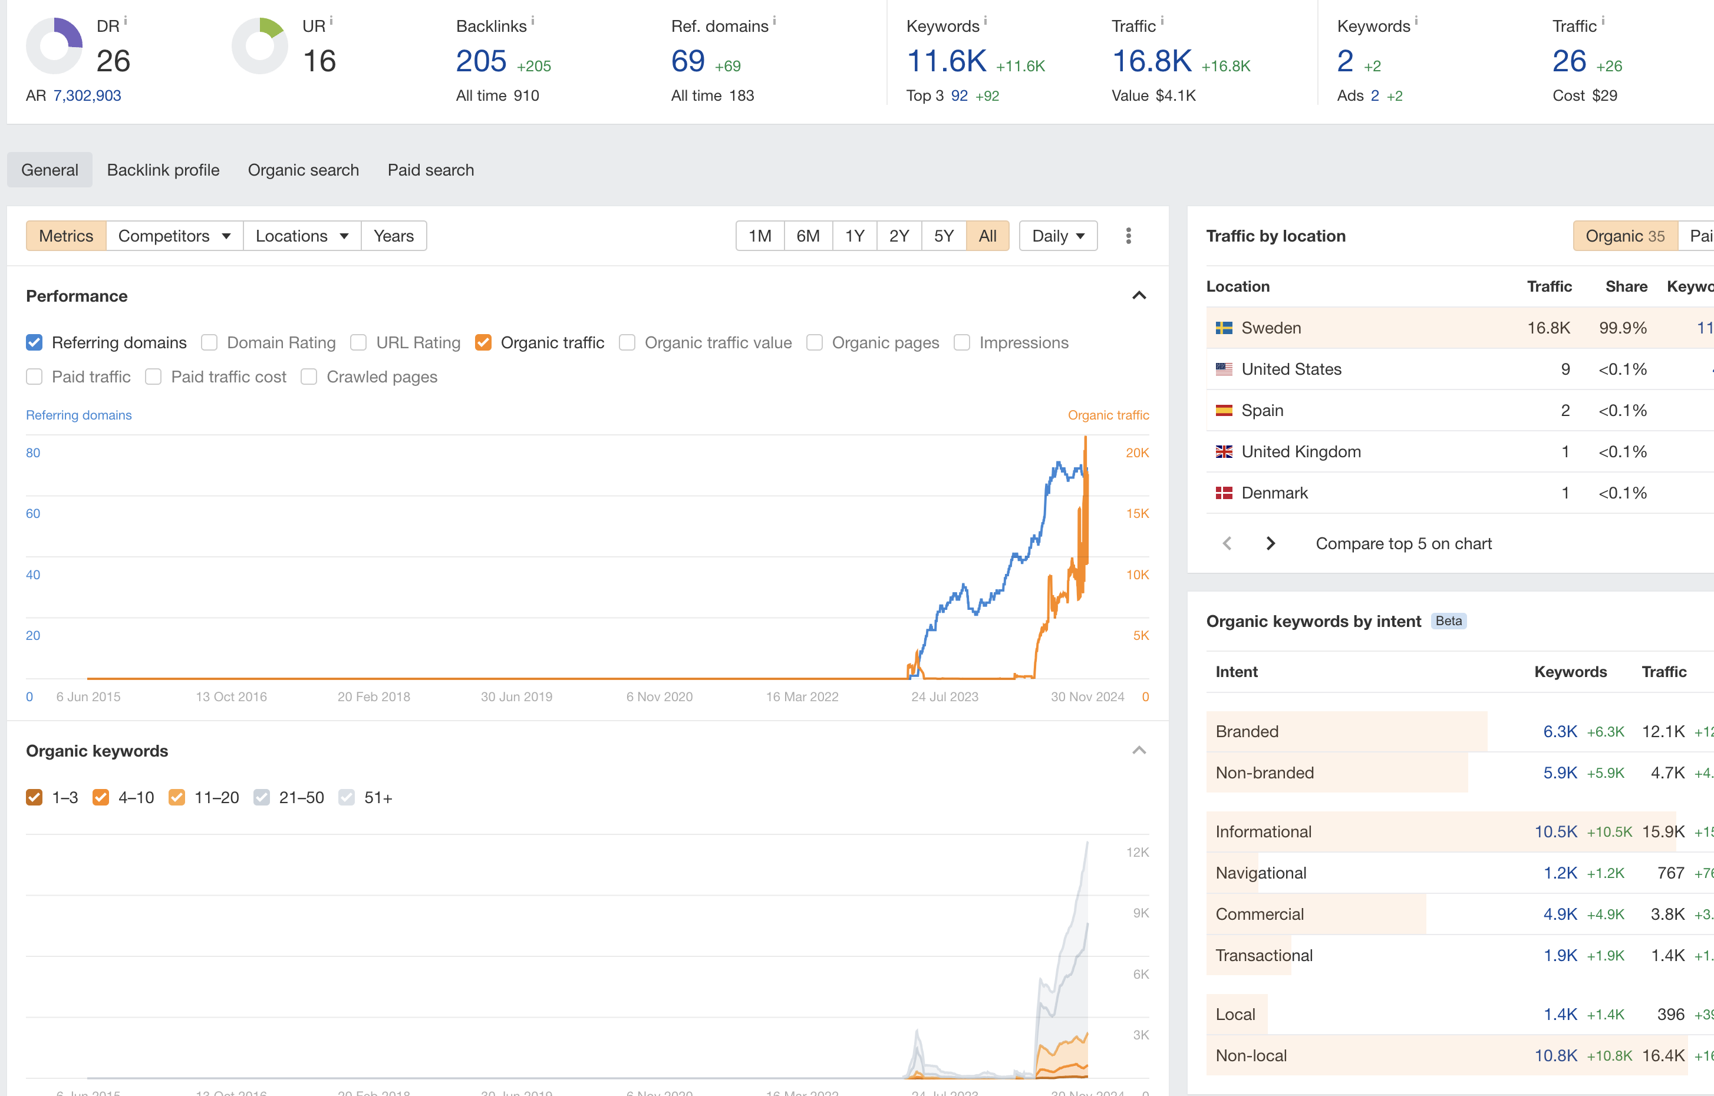The width and height of the screenshot is (1714, 1096).
Task: Click the Ref. domains info icon
Action: tap(774, 21)
